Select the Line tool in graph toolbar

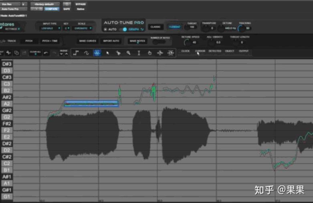click(x=76, y=53)
